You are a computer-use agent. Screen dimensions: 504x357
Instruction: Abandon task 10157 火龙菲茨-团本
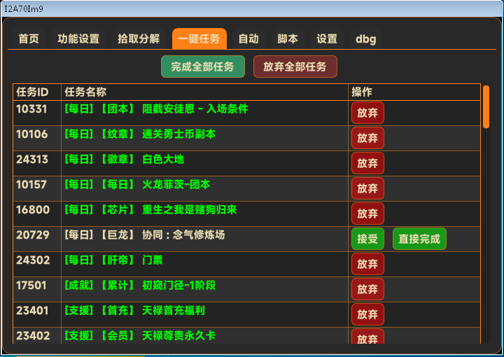tap(367, 188)
